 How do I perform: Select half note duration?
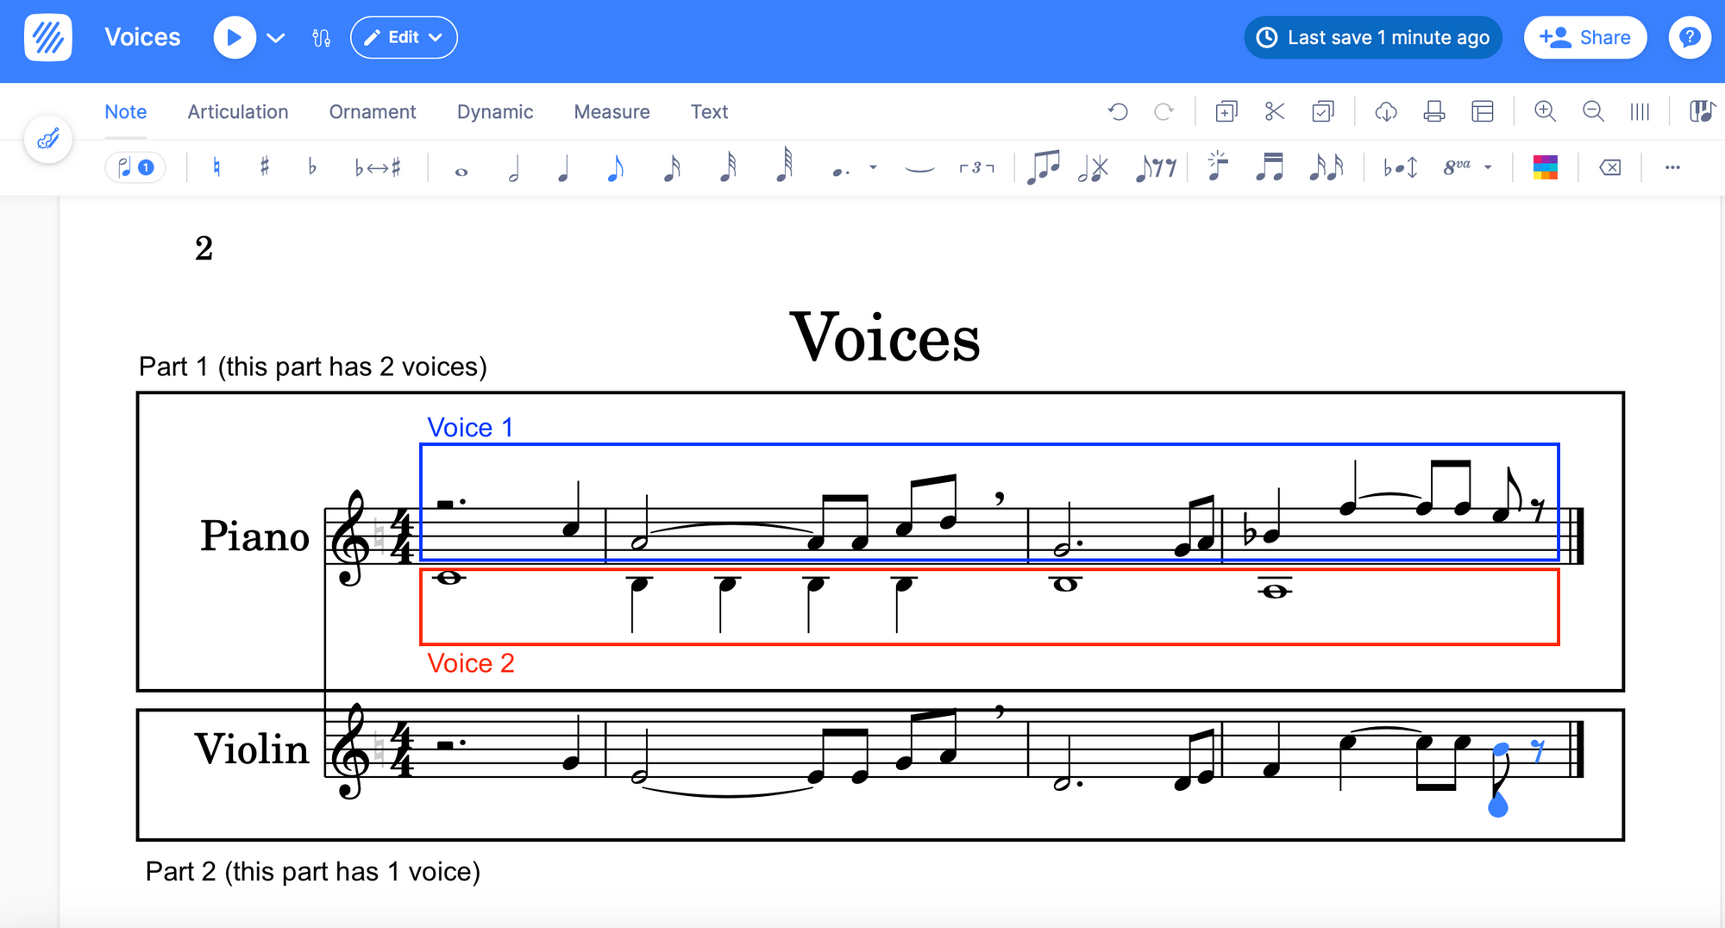coord(514,167)
